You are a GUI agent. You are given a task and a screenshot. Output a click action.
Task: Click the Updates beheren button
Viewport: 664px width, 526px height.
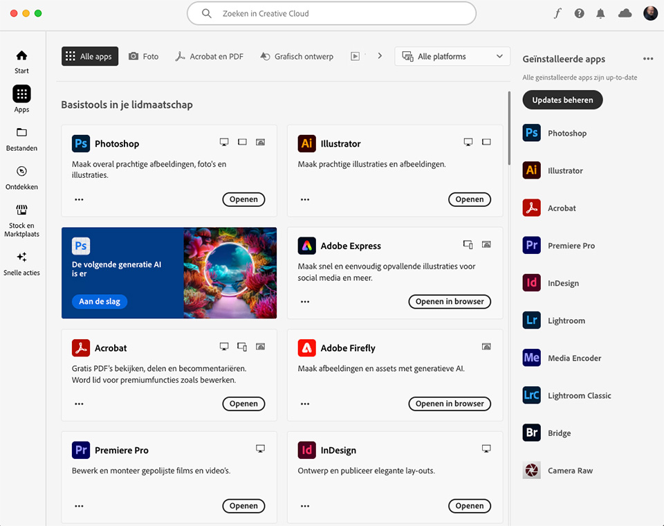562,100
